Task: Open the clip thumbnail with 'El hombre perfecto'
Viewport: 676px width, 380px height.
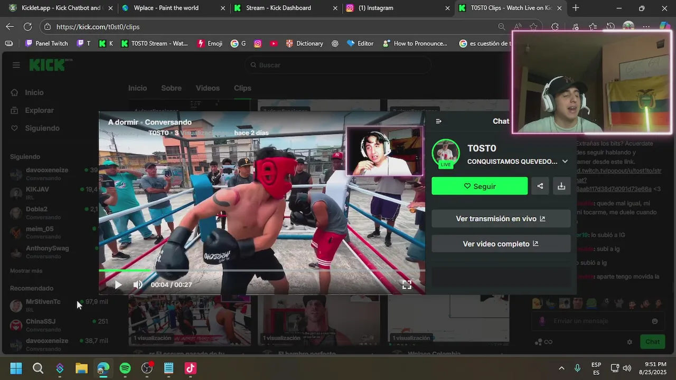Action: tap(318, 320)
